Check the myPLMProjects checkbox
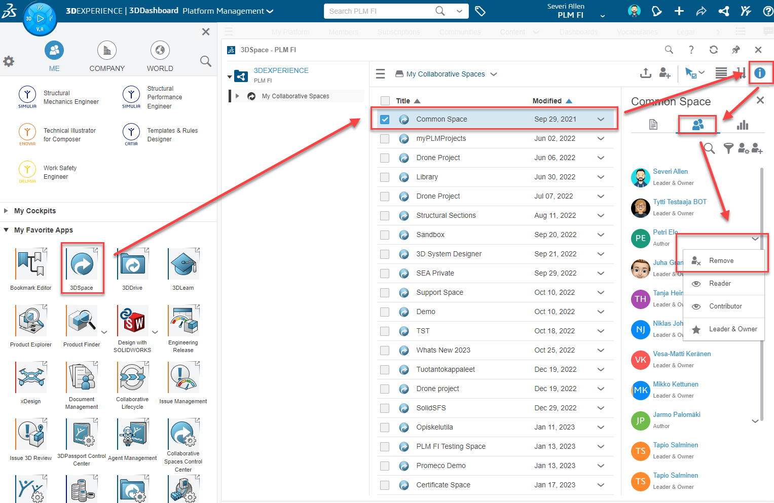Image resolution: width=774 pixels, height=503 pixels. [x=385, y=139]
